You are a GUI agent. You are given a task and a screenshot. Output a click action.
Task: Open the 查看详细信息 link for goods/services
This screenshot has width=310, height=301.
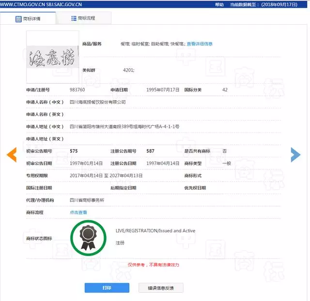(200, 44)
